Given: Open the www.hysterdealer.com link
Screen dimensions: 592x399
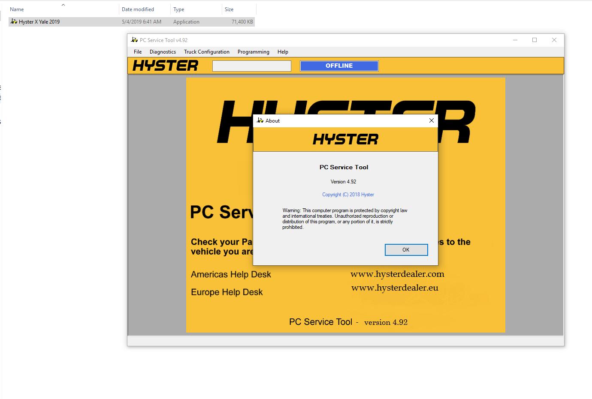Looking at the screenshot, I should pyautogui.click(x=397, y=274).
